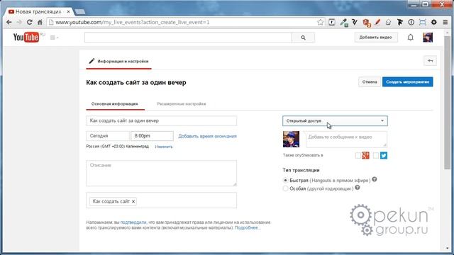This screenshot has width=454, height=255.
Task: Open the browser home page icon
Action: pyautogui.click(x=40, y=22)
